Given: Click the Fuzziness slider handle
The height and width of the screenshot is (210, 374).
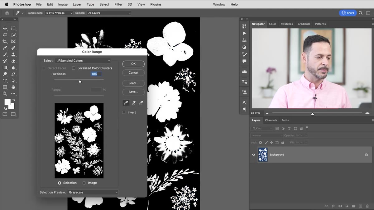Looking at the screenshot, I should pos(80,81).
